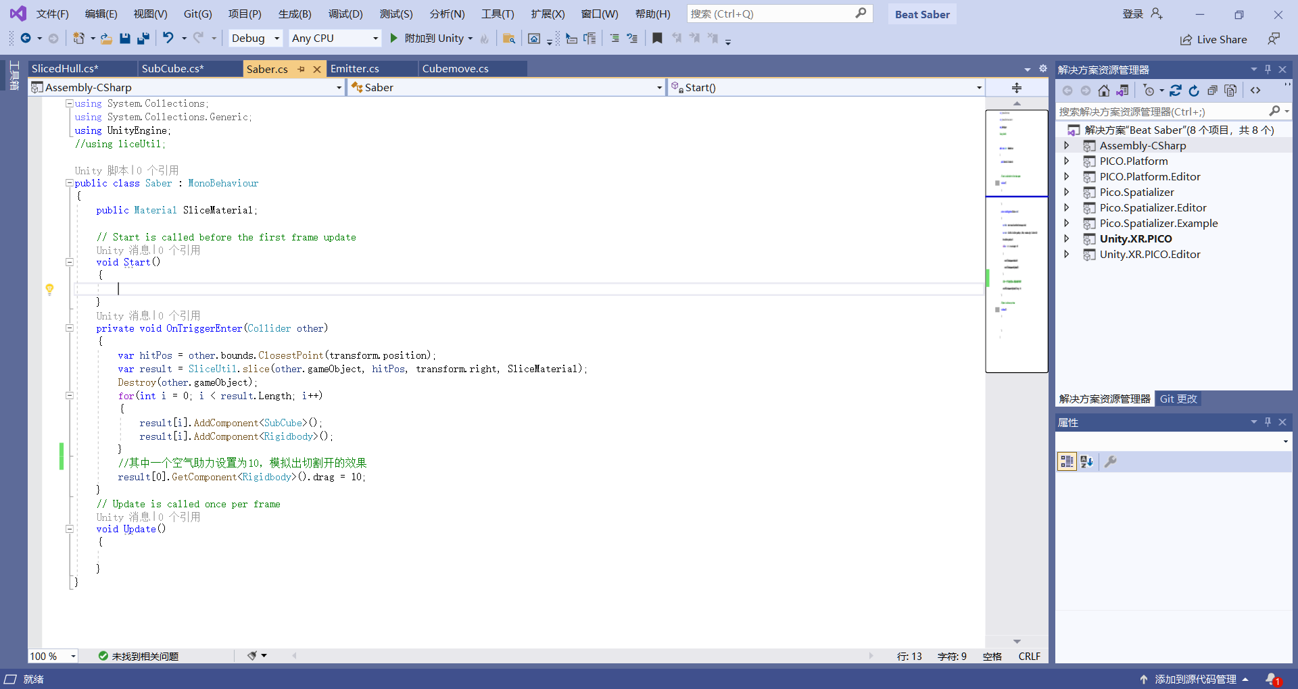This screenshot has width=1298, height=689.
Task: Click the Home icon in Solution Explorer
Action: pyautogui.click(x=1104, y=91)
